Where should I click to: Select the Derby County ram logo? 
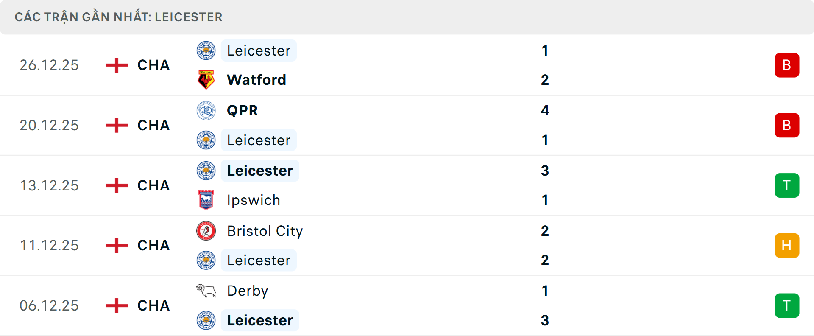(x=206, y=291)
